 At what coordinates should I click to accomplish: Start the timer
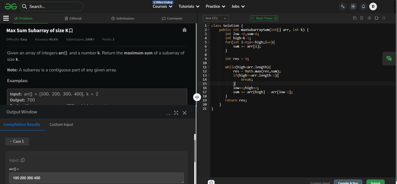(264, 18)
